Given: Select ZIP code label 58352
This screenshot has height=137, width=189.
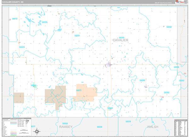Looking at the screenshot, I should click(x=33, y=85).
